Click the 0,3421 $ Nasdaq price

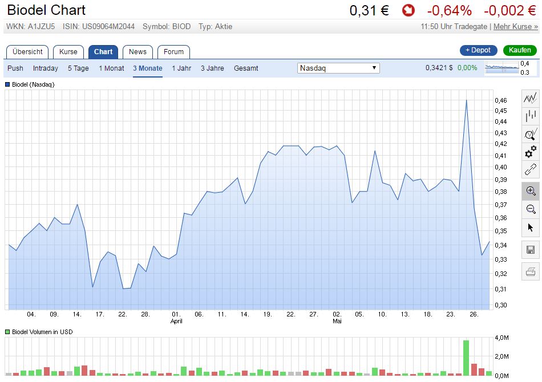[439, 68]
